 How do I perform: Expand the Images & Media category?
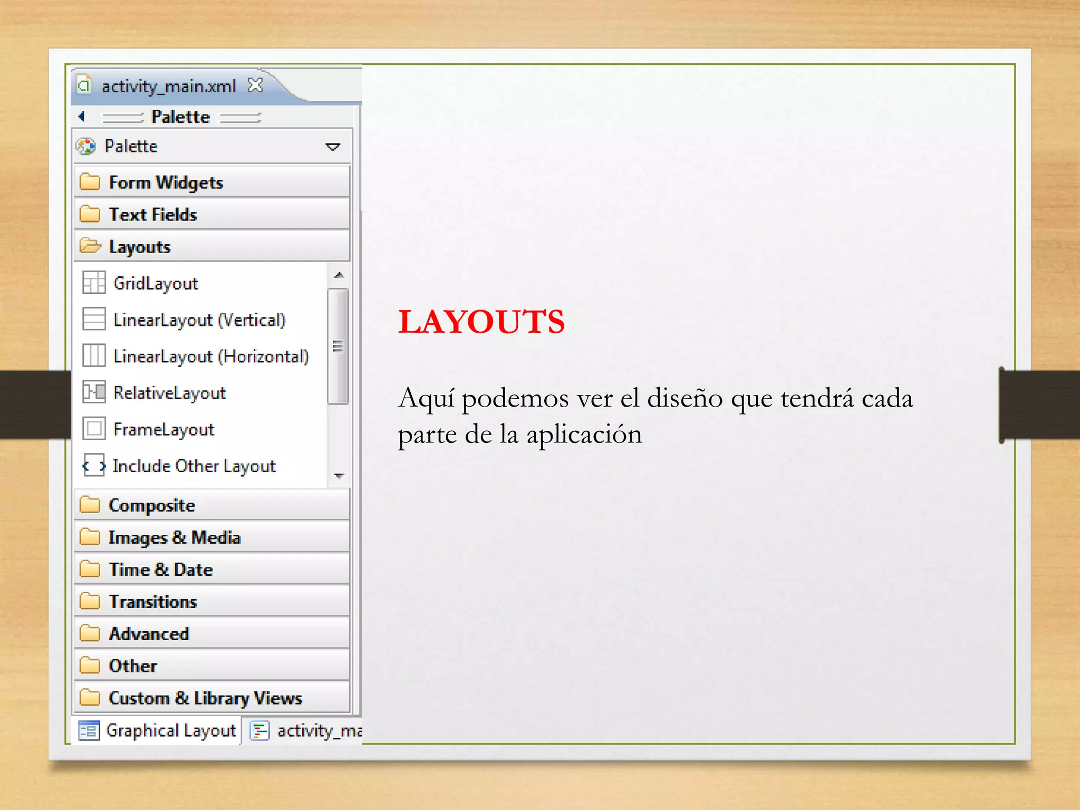pos(211,537)
